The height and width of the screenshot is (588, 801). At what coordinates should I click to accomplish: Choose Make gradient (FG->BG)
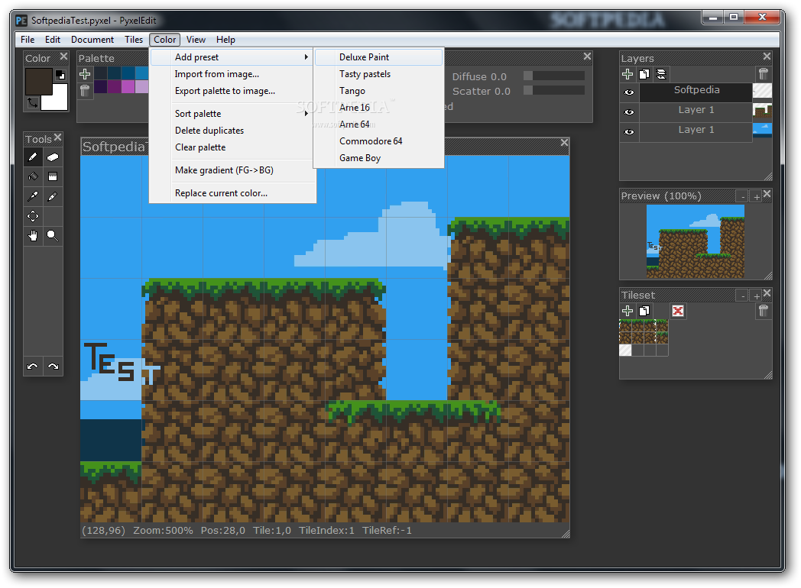pos(232,170)
